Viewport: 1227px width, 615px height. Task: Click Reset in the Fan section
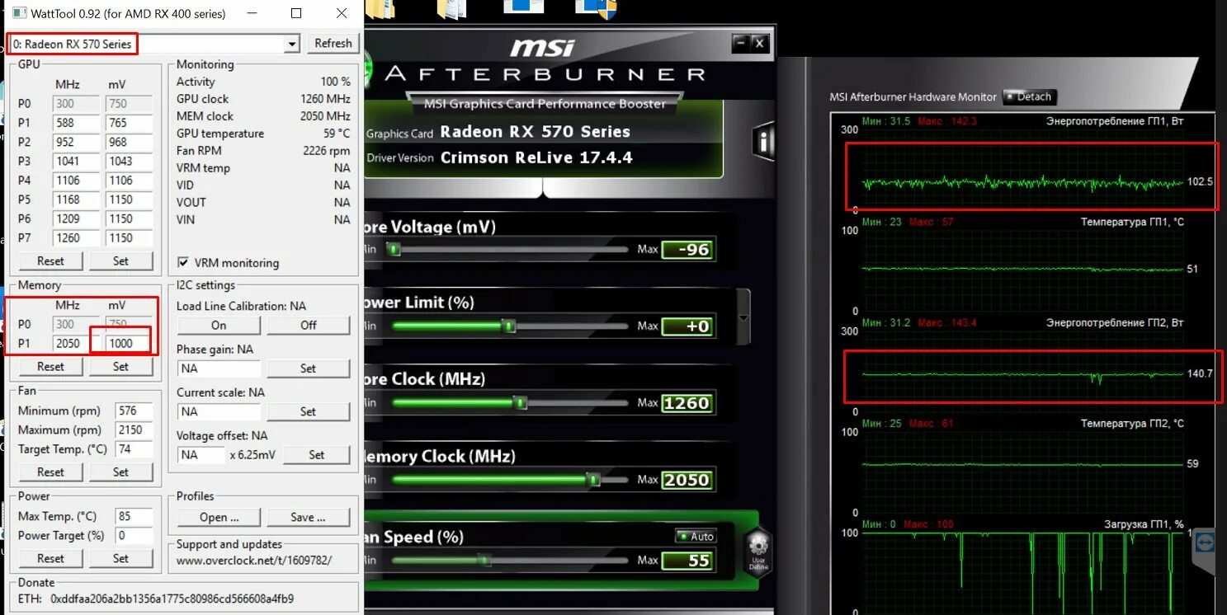click(x=50, y=472)
